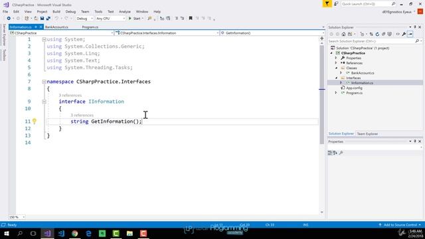Image resolution: width=425 pixels, height=239 pixels.
Task: Open File Explorer from the taskbar
Action: click(x=130, y=233)
